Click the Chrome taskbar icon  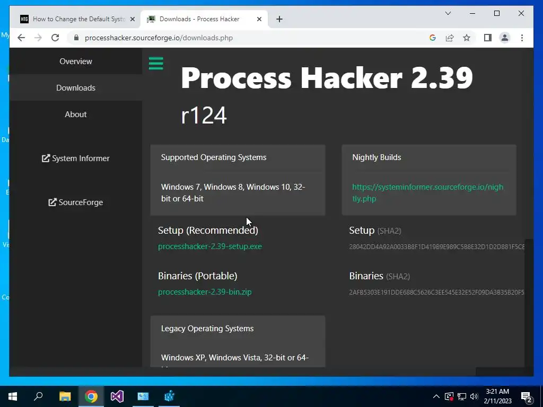(x=91, y=396)
